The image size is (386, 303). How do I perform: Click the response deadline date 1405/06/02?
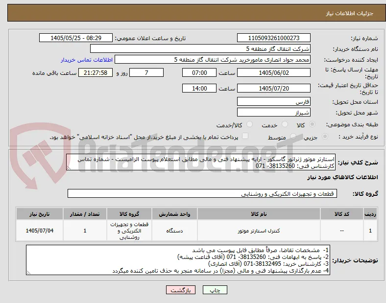[274, 73]
